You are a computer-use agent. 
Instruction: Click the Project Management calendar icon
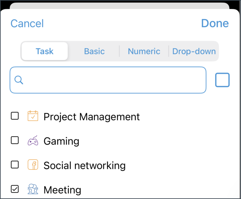[x=33, y=116]
